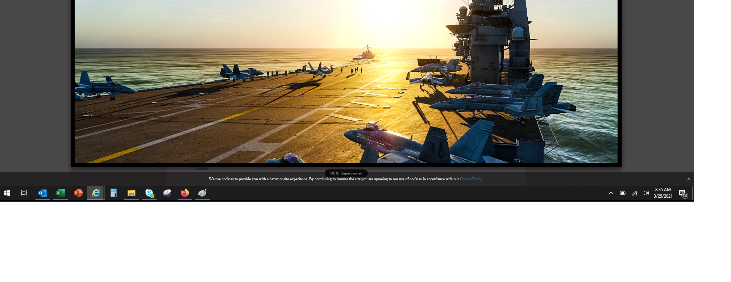Switch to Outlook in the taskbar

(x=43, y=193)
